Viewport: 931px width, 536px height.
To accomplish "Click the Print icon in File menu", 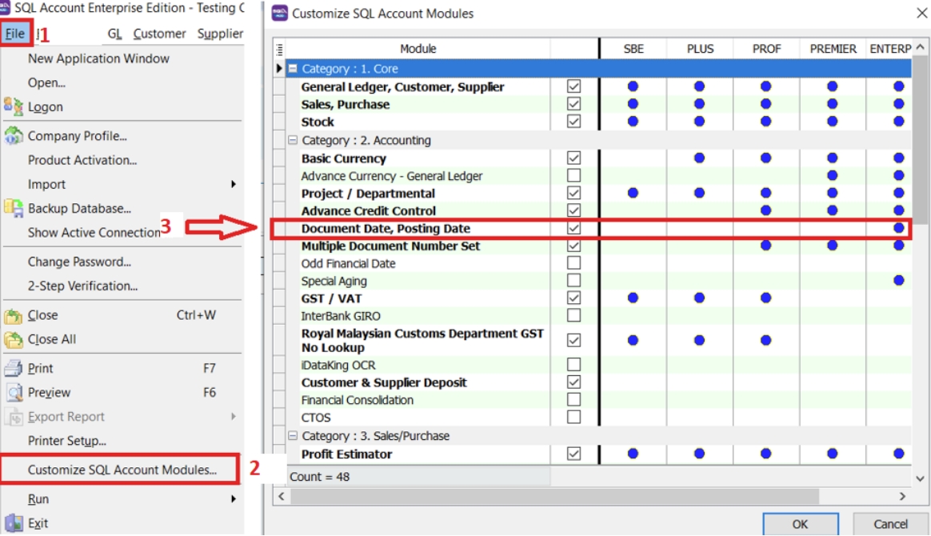I will pos(13,368).
